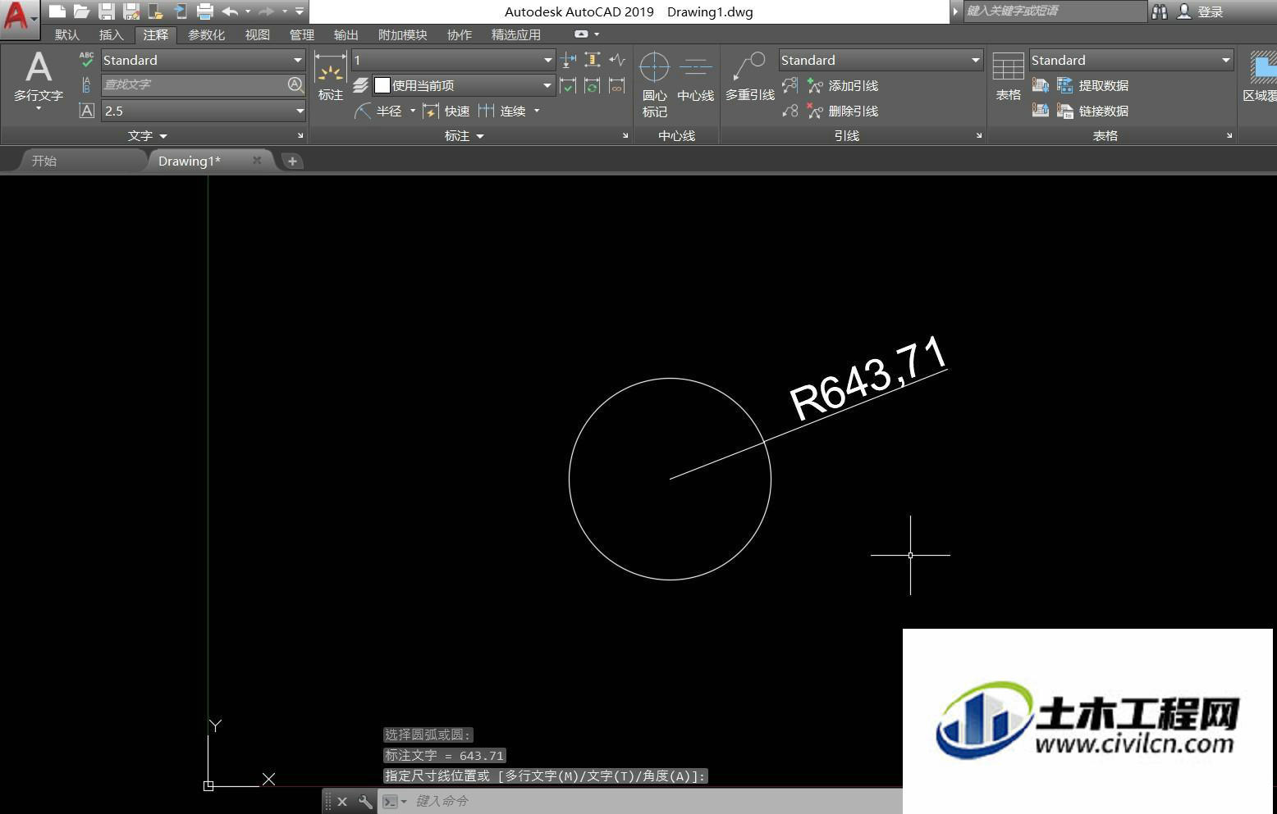
Task: Click the dimension break icon
Action: pyautogui.click(x=568, y=60)
